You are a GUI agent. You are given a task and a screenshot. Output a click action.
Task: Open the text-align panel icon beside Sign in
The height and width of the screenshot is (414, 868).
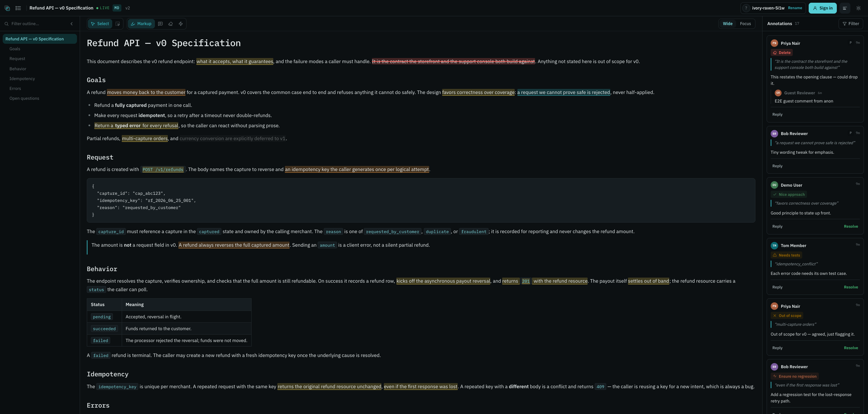click(x=845, y=8)
